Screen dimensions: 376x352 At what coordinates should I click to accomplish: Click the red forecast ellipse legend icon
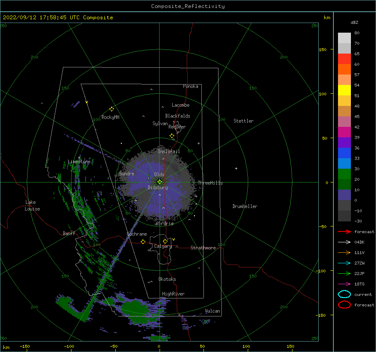click(x=344, y=305)
